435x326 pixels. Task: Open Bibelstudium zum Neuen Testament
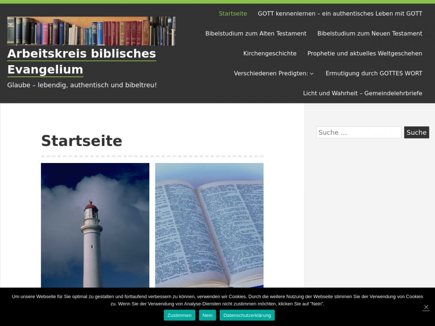(370, 33)
